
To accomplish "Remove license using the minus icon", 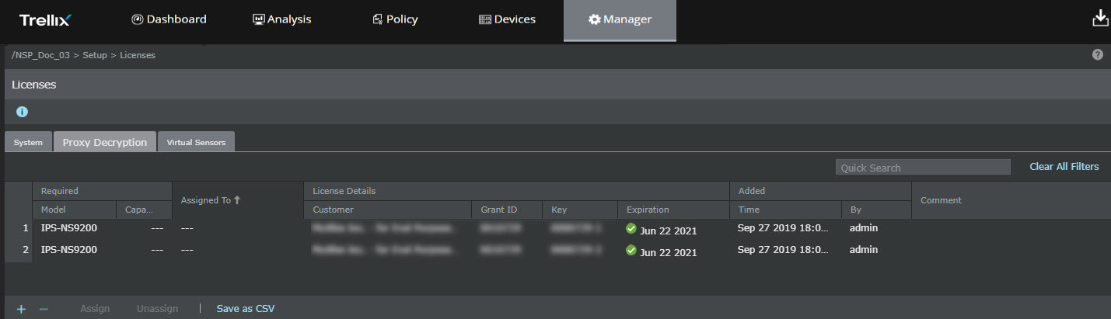I will [44, 309].
